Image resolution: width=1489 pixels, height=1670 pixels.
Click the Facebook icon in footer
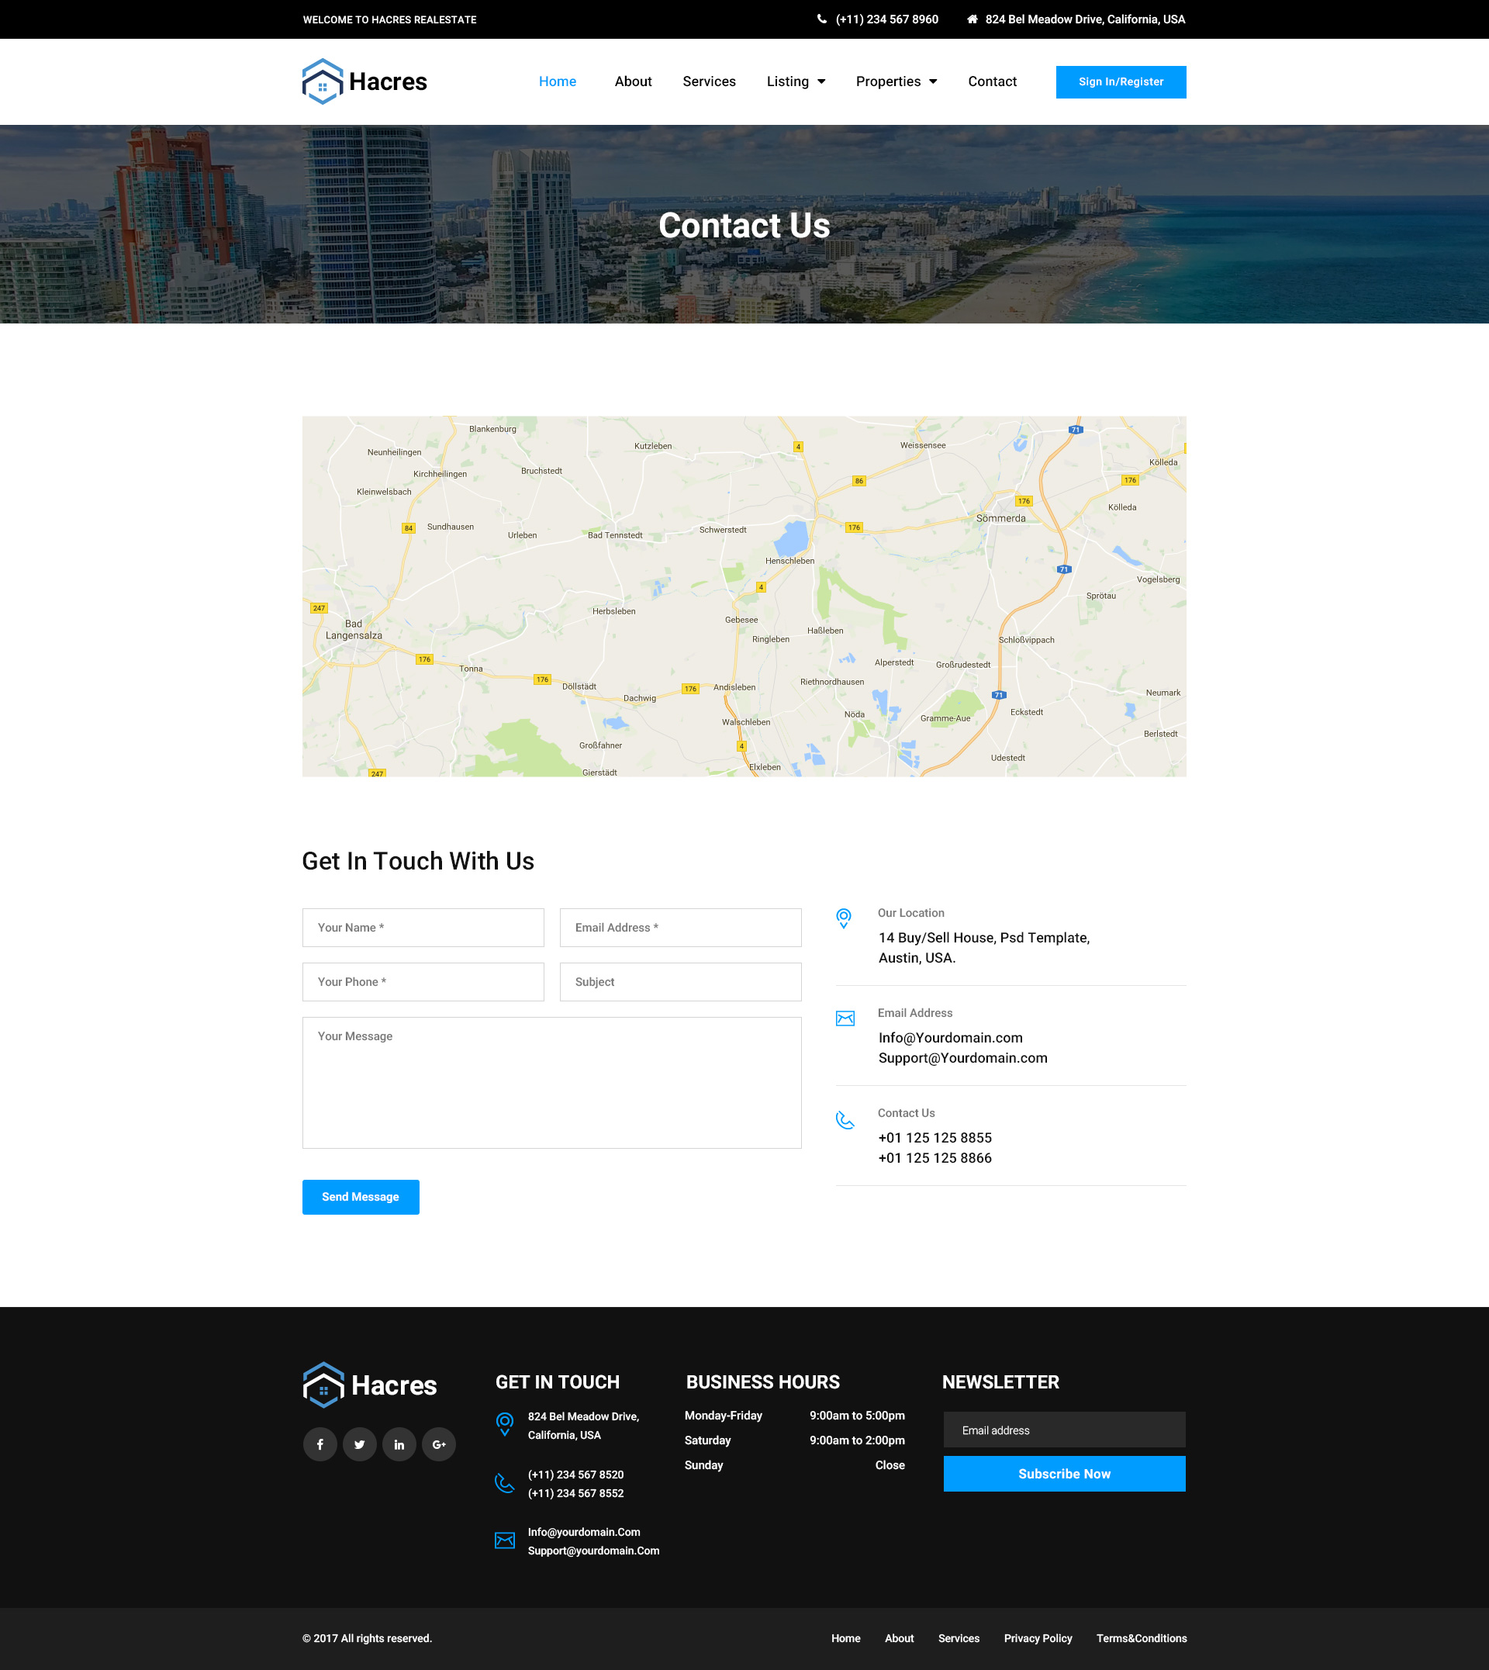coord(320,1444)
